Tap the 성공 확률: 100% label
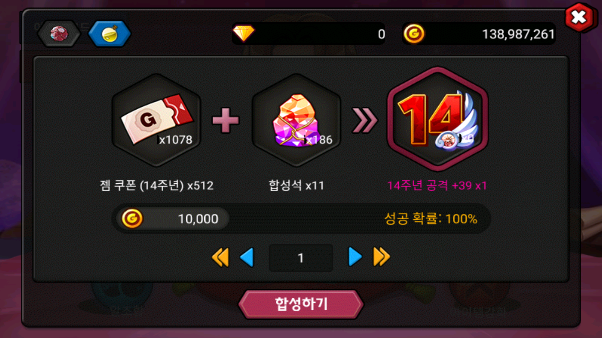Screen dimensions: 602x338 [x=430, y=218]
